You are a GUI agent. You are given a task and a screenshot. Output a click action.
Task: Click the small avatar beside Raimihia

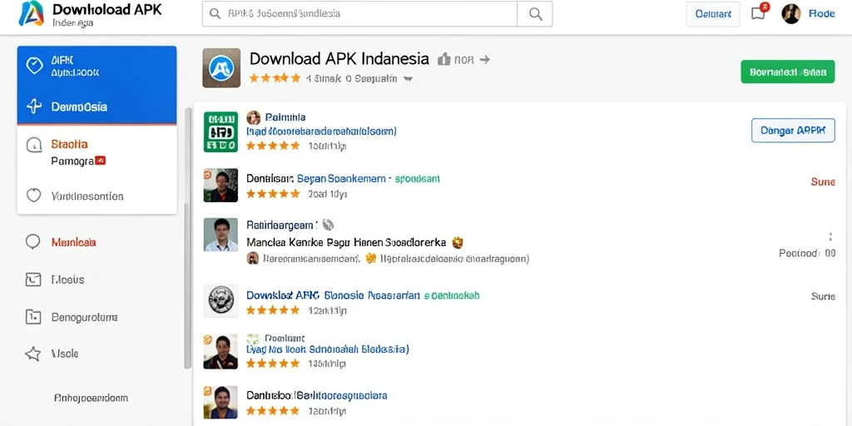(x=253, y=117)
